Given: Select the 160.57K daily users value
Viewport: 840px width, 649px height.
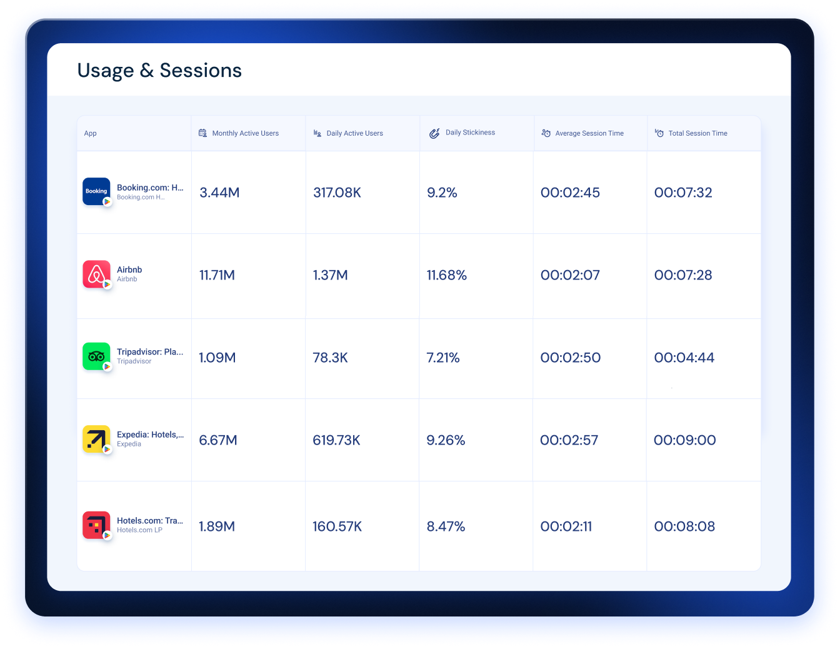Looking at the screenshot, I should point(337,526).
